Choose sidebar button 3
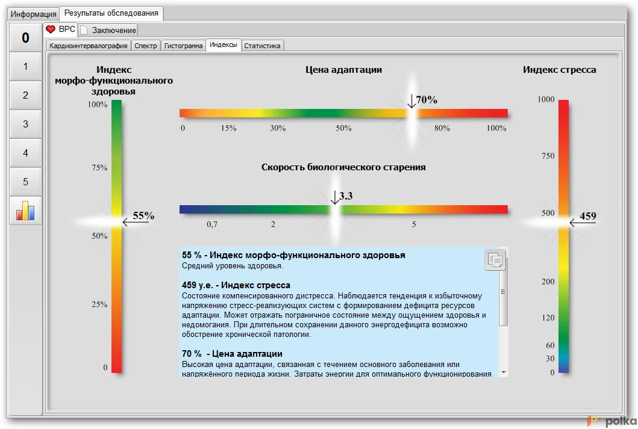The image size is (638, 429). tap(25, 124)
